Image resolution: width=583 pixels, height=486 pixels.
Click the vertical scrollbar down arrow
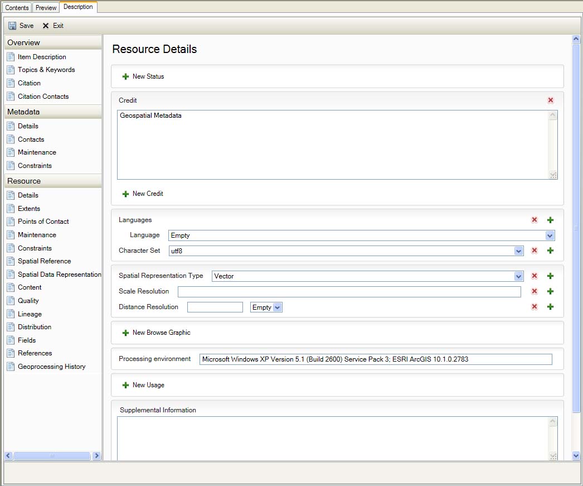[575, 455]
